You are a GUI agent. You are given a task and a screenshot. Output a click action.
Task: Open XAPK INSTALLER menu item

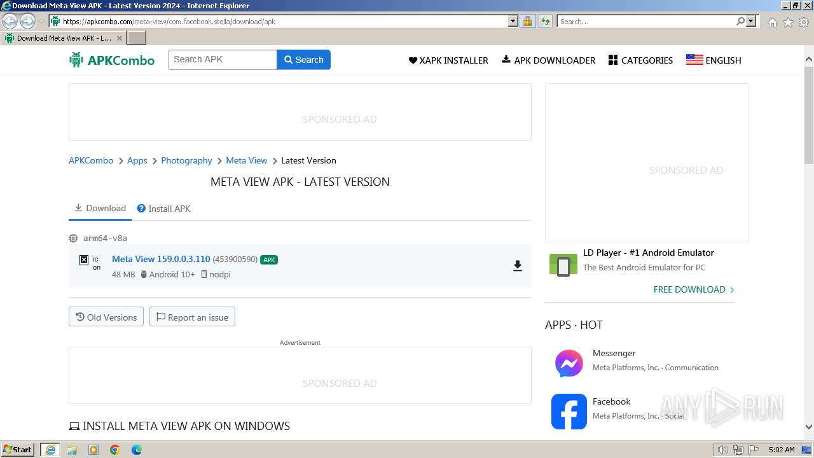(448, 60)
